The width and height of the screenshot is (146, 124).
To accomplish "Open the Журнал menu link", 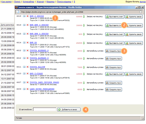I will 40,2.
